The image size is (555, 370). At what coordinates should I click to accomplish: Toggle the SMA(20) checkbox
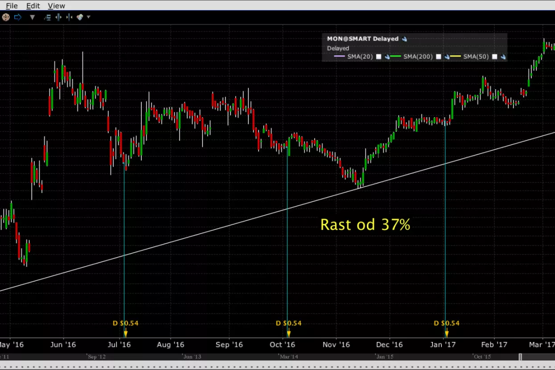coord(378,57)
